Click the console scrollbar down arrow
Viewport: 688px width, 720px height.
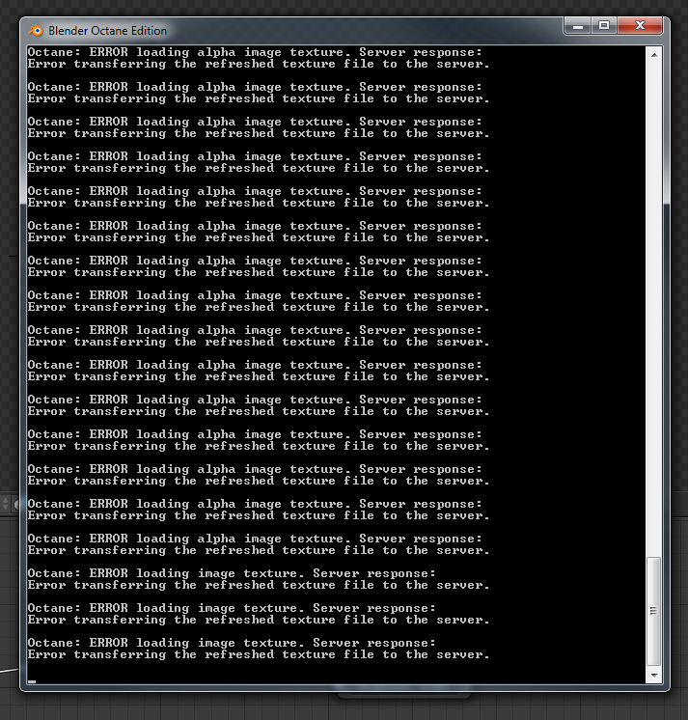point(654,675)
